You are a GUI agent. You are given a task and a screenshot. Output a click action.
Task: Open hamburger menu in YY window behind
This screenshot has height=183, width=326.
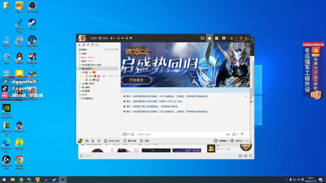coord(81,156)
